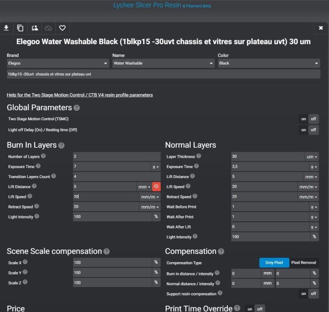Show help for Transition Layers Count
The image size is (329, 312).
point(54,176)
